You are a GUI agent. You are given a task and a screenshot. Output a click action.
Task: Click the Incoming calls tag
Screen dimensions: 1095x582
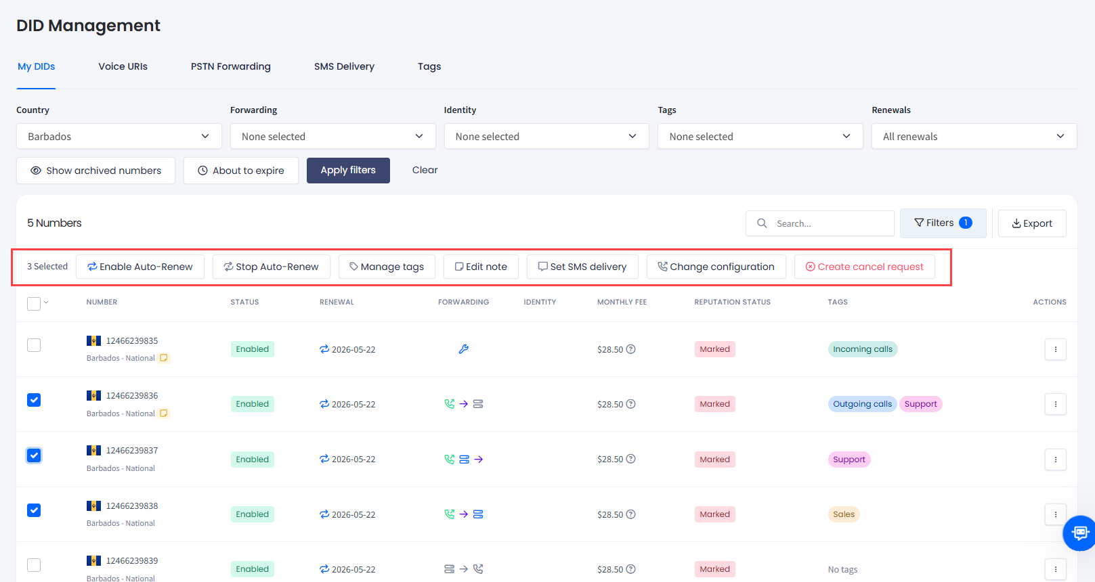tap(863, 349)
